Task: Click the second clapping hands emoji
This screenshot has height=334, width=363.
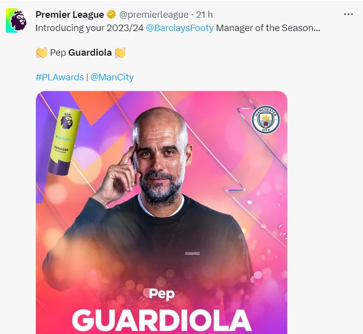Action: (120, 53)
